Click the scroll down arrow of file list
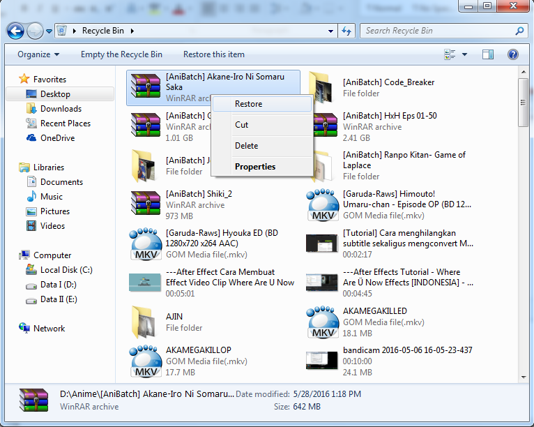Screen dimensions: 534x427 524,377
